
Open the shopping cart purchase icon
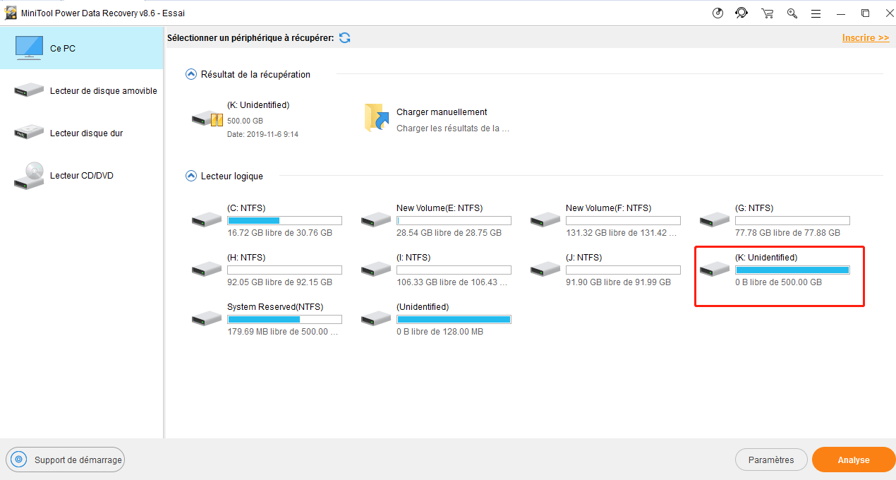pos(767,13)
